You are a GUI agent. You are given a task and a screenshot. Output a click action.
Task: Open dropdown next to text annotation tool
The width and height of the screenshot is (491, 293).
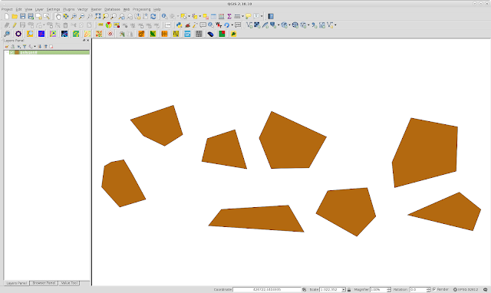(262, 16)
